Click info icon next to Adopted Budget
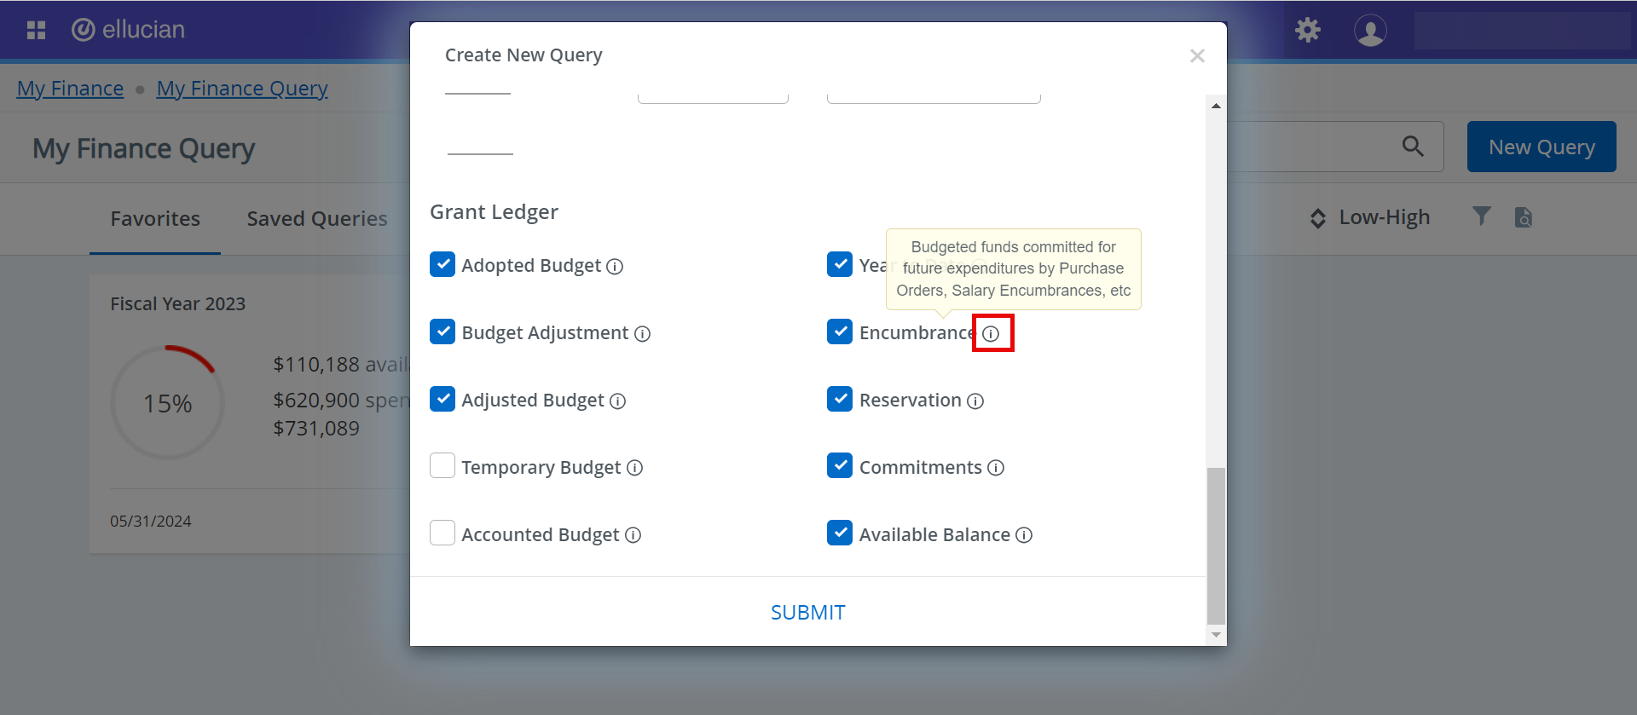The height and width of the screenshot is (715, 1637). [x=615, y=267]
